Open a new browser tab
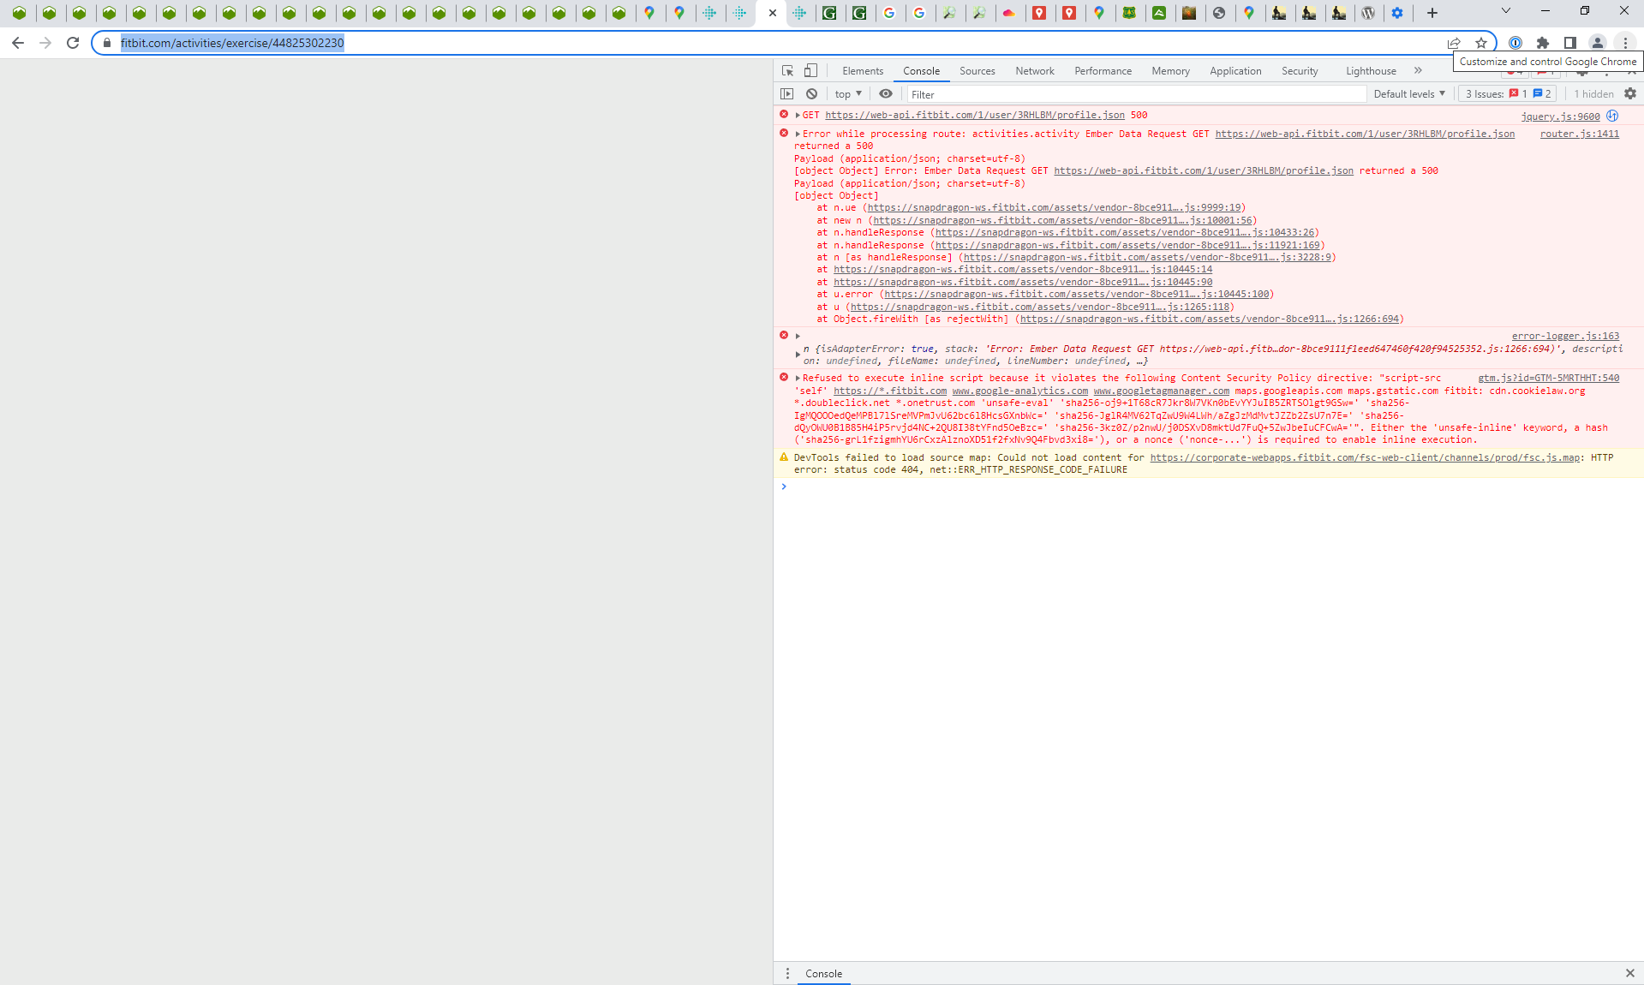The image size is (1644, 985). [1432, 13]
